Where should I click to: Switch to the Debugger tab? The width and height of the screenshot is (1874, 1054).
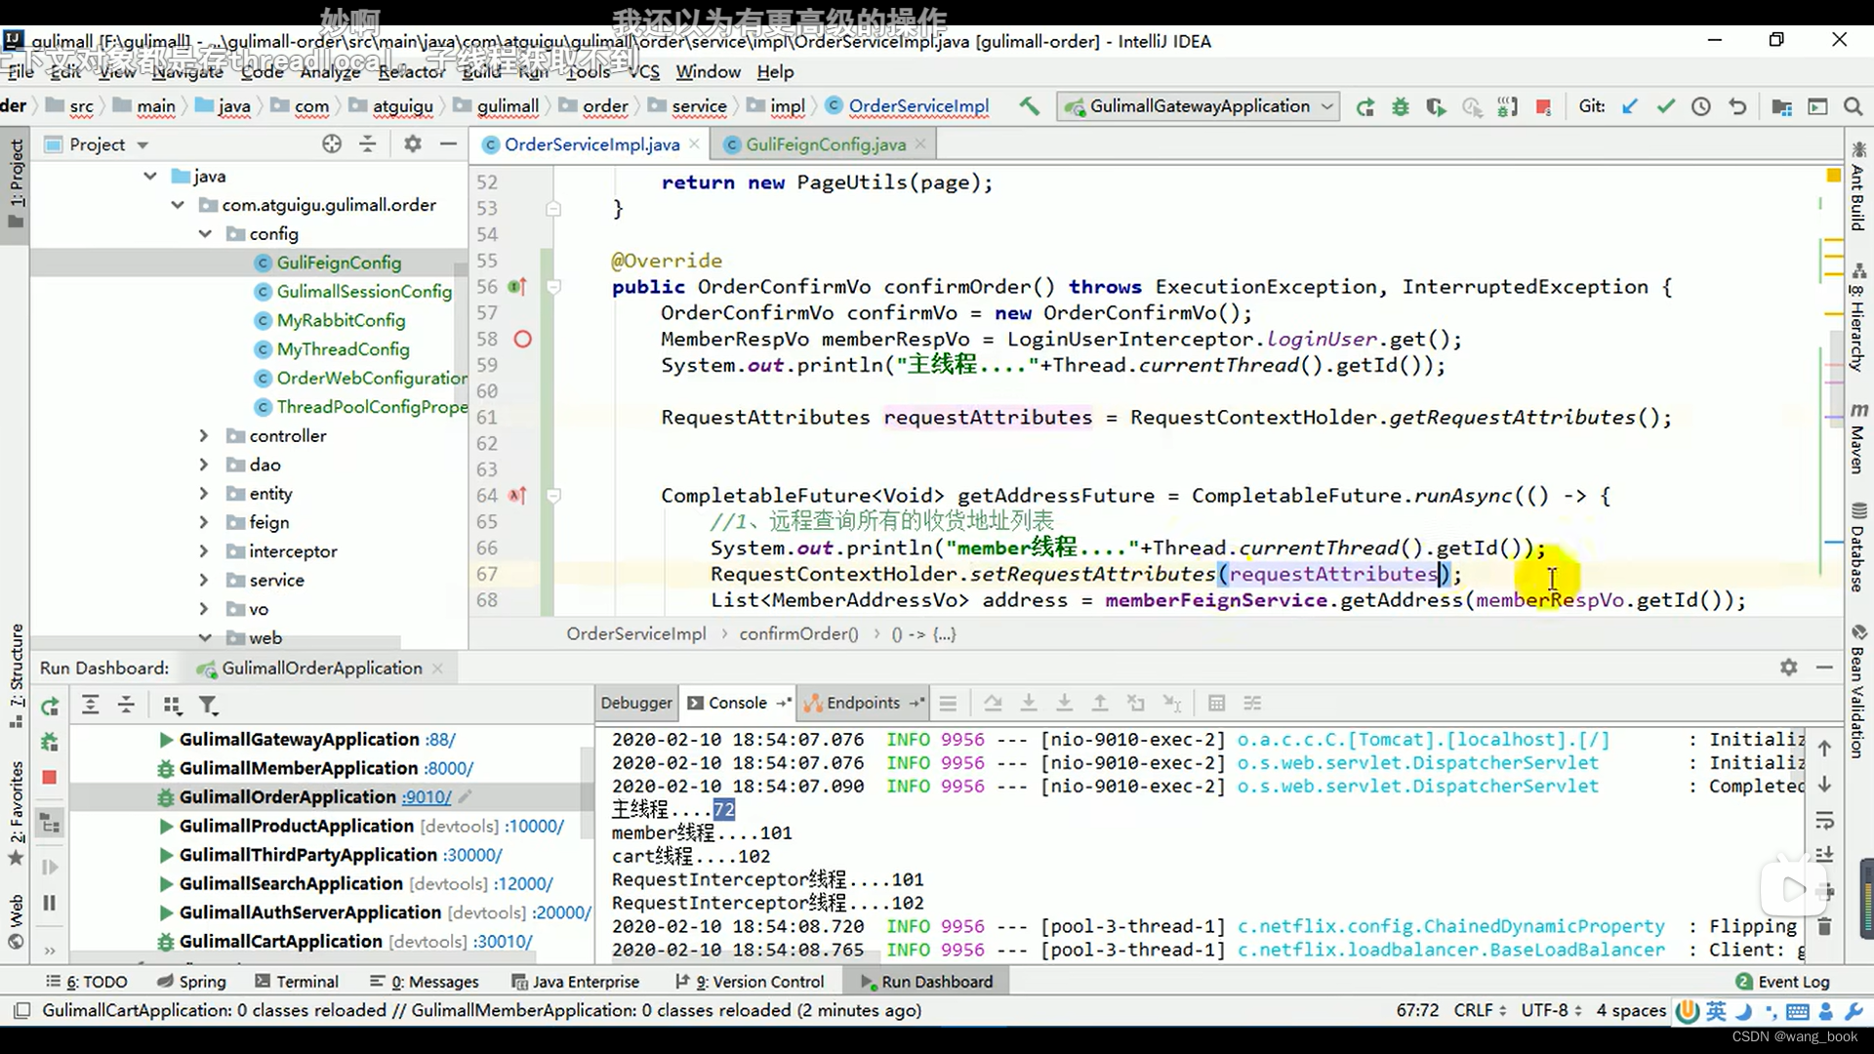point(636,703)
